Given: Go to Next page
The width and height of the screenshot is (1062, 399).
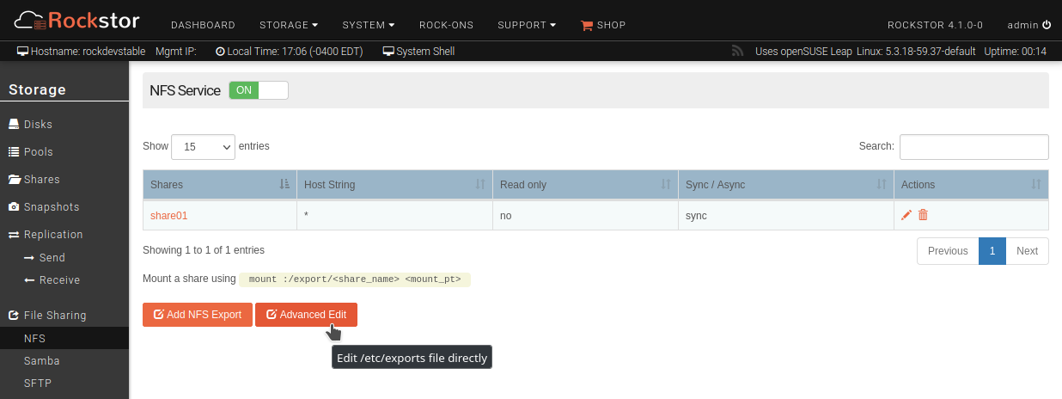Looking at the screenshot, I should 1027,251.
